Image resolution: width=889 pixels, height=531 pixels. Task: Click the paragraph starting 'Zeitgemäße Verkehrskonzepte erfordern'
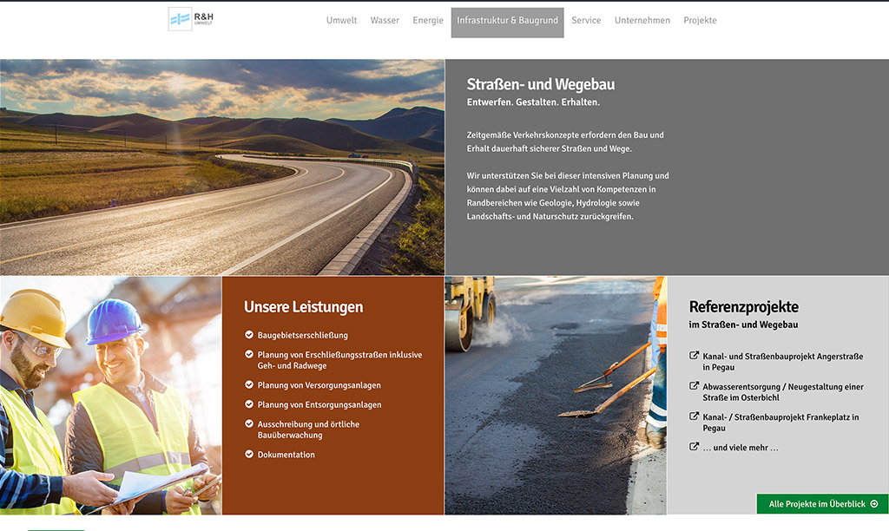pos(565,141)
